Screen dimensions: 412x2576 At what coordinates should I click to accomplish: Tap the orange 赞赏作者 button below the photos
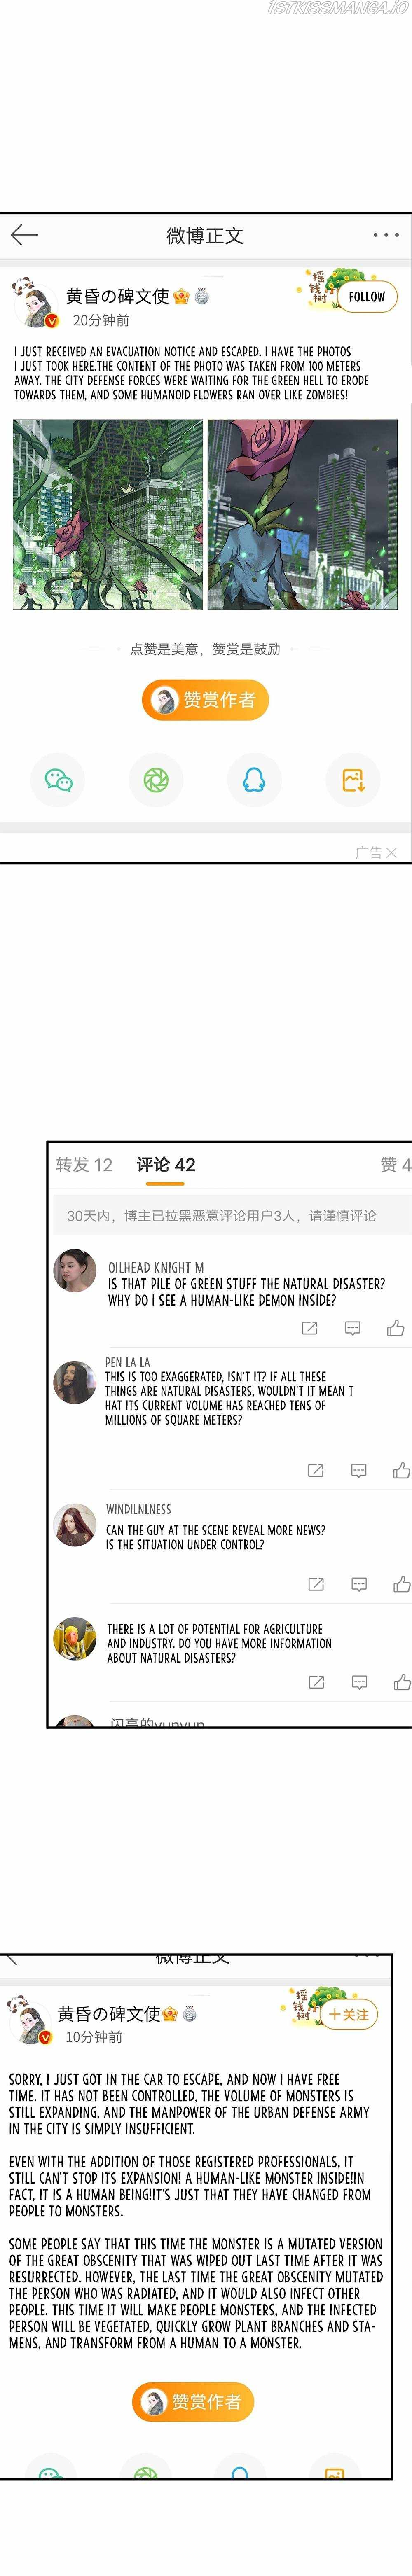point(205,699)
